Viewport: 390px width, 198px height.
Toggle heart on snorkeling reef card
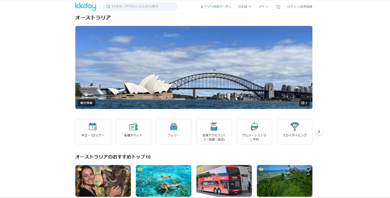coord(187,169)
